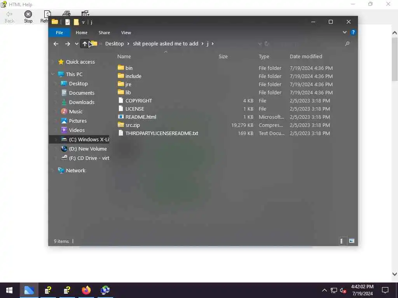Click HTML Help scrollbar up arrow
398x298 pixels.
click(395, 33)
